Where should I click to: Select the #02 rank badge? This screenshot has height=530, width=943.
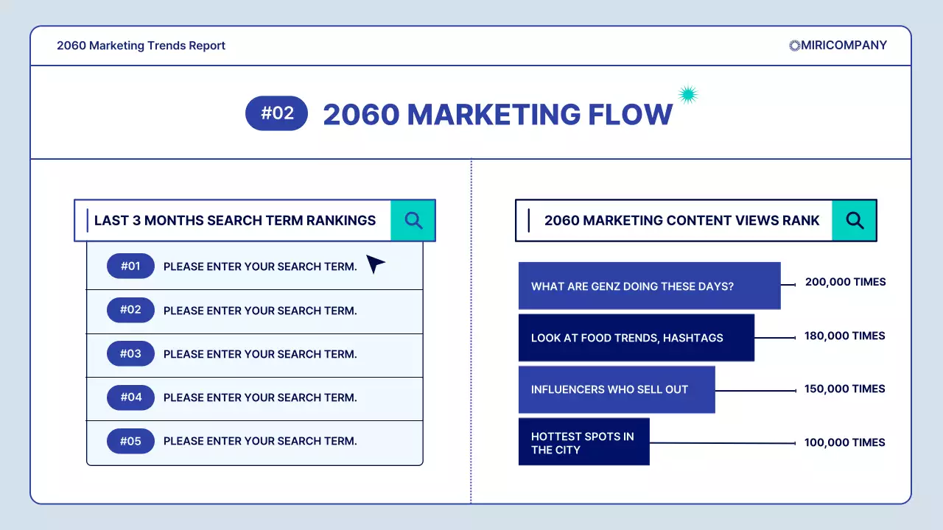click(x=130, y=310)
